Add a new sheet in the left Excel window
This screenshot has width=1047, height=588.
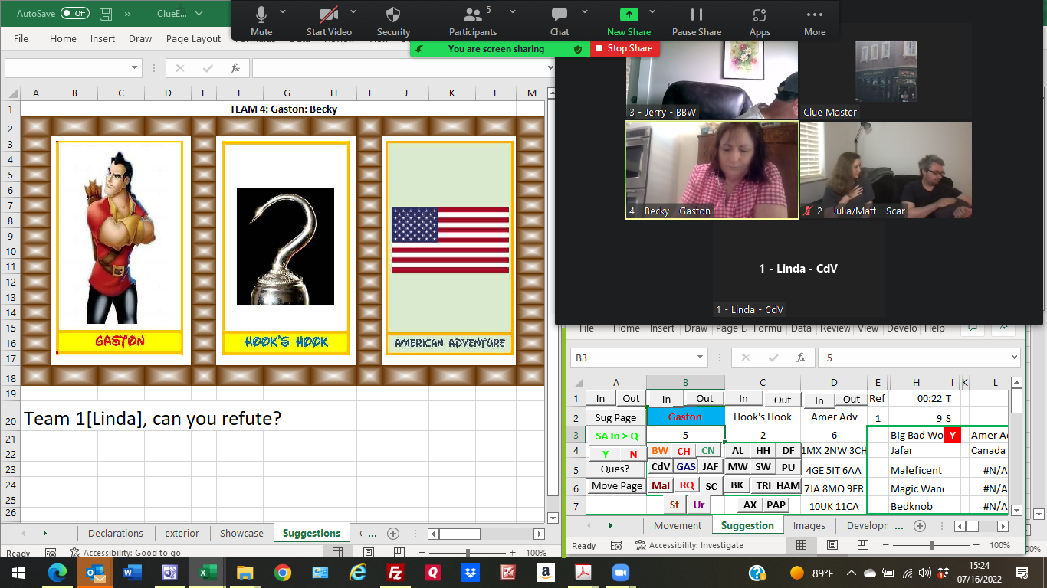(x=393, y=534)
